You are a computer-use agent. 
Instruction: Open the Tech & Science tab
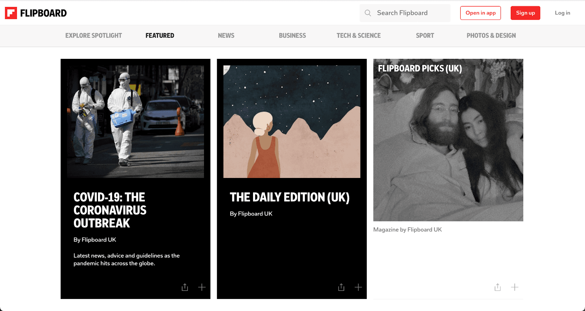coord(359,35)
